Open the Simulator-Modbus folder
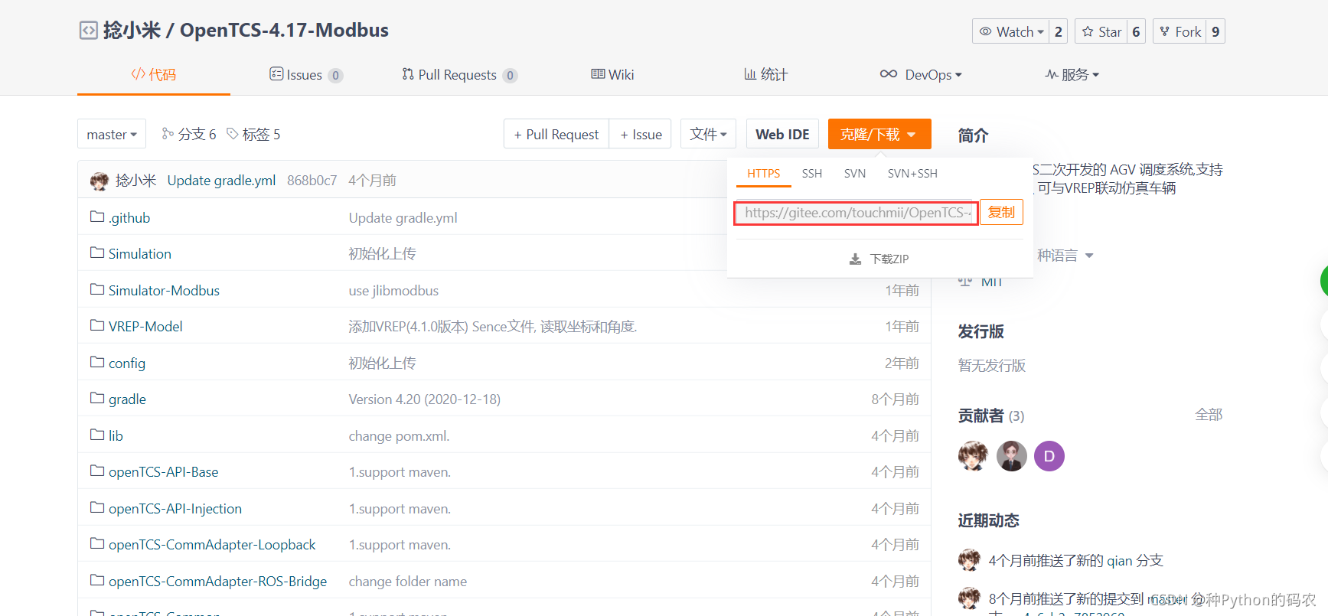The image size is (1328, 616). (164, 290)
